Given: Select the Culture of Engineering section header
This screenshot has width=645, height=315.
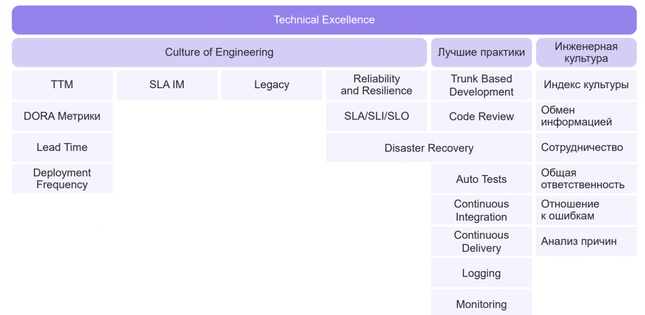Looking at the screenshot, I should pos(219,53).
